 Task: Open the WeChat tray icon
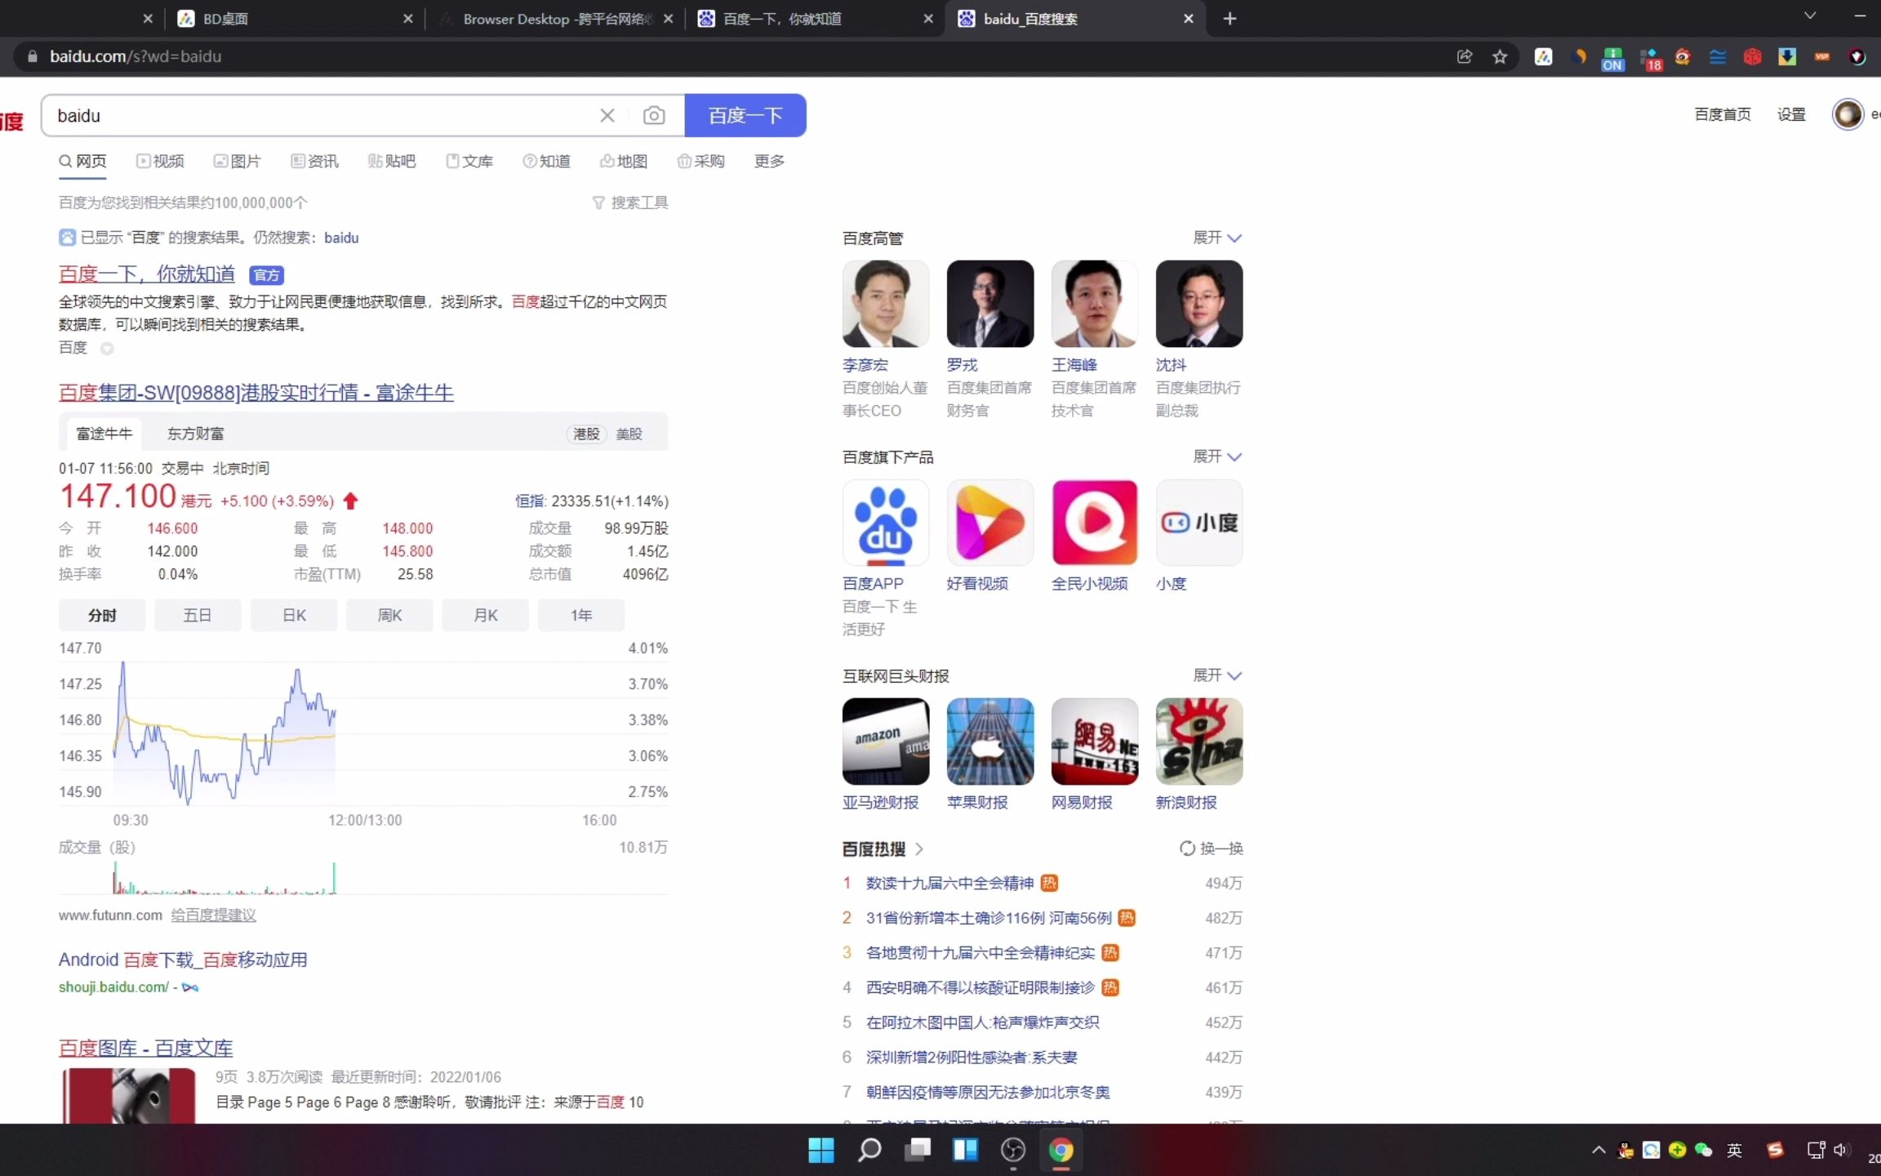[x=1703, y=1150]
